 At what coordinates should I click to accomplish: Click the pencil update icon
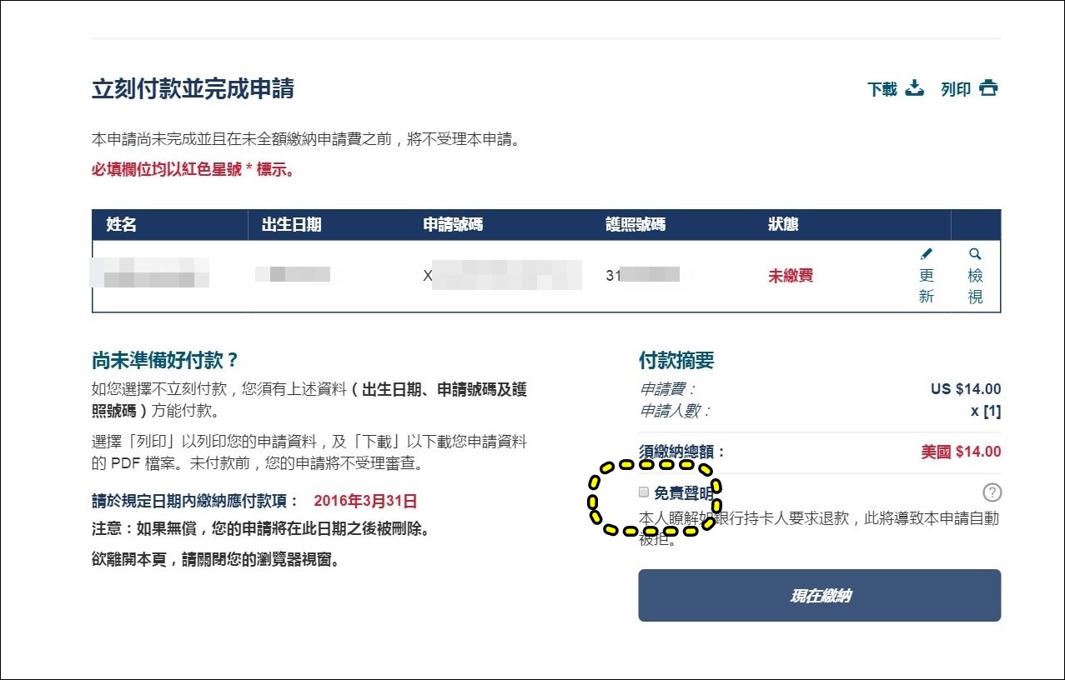[x=926, y=254]
